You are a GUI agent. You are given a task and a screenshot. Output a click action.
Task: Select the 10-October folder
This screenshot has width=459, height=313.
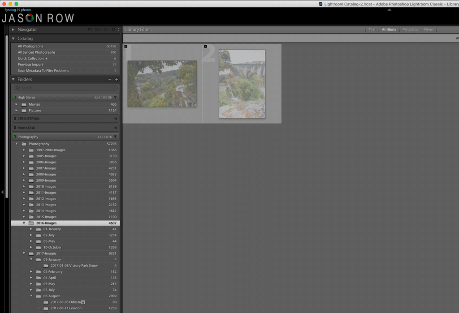(x=65, y=248)
